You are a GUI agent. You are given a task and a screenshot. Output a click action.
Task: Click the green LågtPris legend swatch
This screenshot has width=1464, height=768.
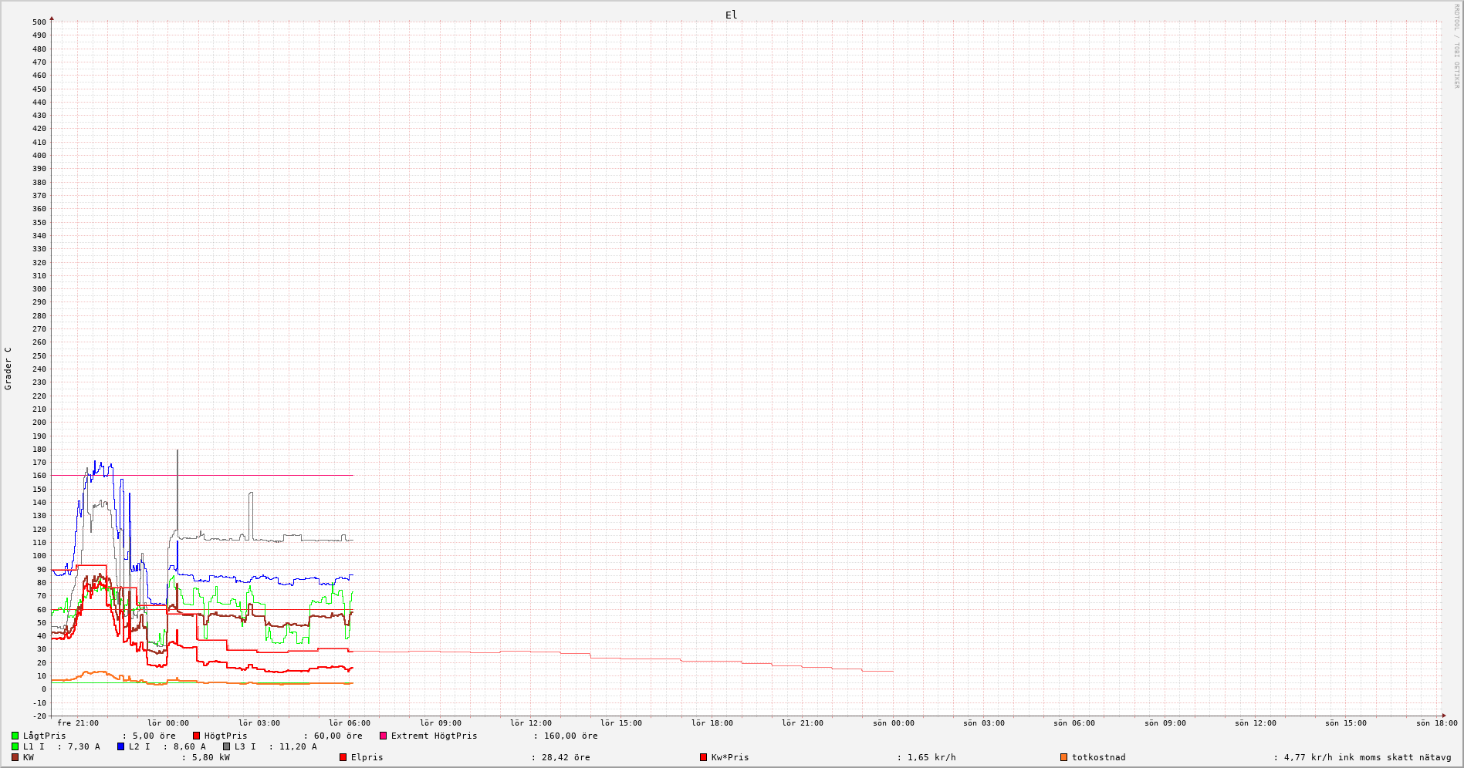[x=15, y=736]
